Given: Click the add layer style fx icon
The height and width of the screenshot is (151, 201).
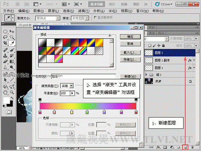Looking at the screenshot, I should (158, 147).
